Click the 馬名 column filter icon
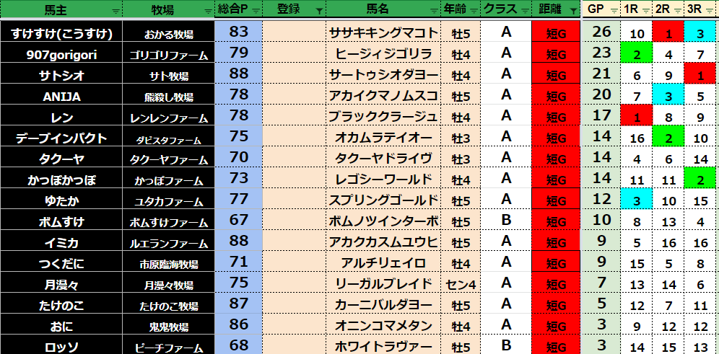 (x=433, y=11)
